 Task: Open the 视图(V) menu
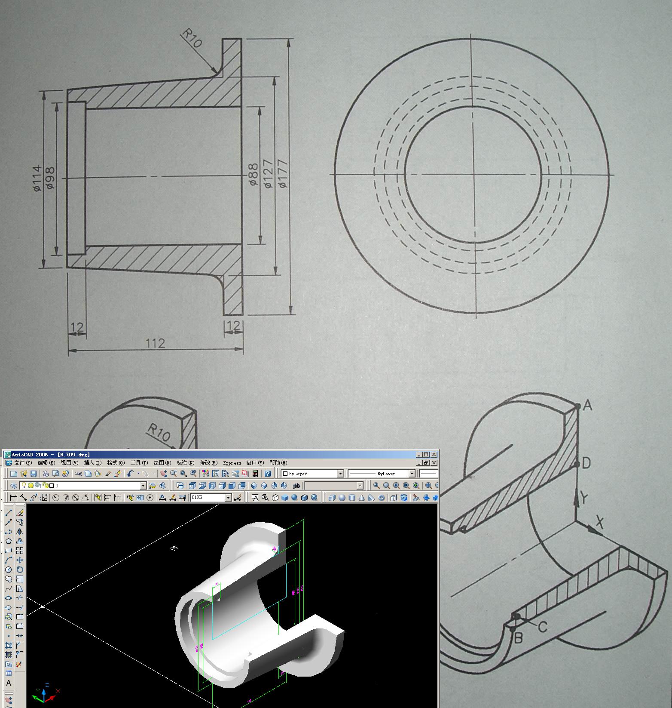[x=69, y=463]
